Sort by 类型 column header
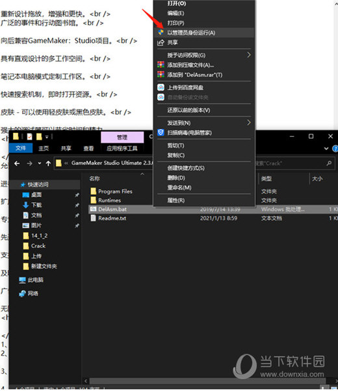The height and width of the screenshot is (391, 338). click(266, 179)
